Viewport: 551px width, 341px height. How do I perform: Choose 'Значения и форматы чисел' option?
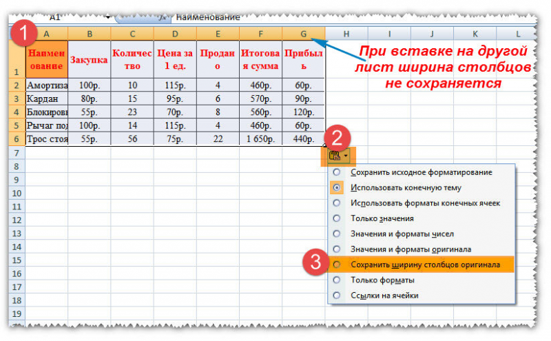point(422,234)
